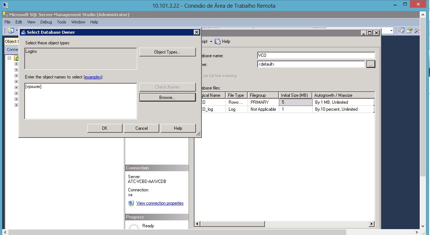Click the server node icon in tree

click(x=16, y=58)
